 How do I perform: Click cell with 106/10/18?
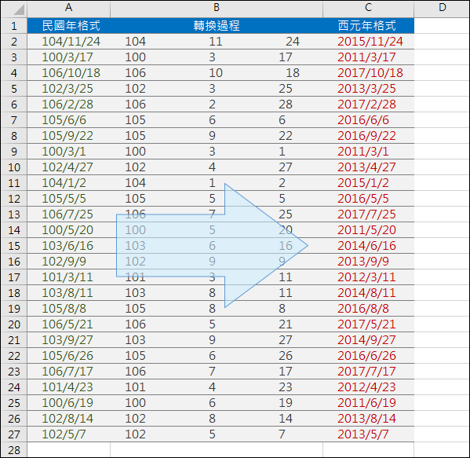coord(68,73)
